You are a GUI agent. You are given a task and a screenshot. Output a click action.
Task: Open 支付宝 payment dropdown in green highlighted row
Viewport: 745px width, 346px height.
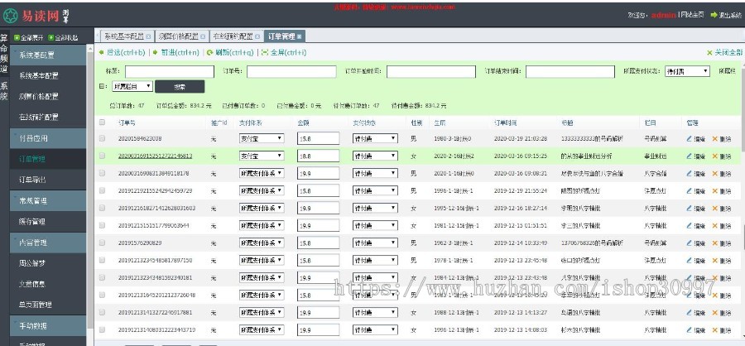tap(262, 156)
